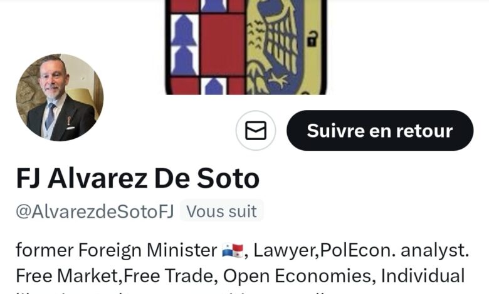
Task: Tap the Suivre en retour button
Action: coord(380,130)
